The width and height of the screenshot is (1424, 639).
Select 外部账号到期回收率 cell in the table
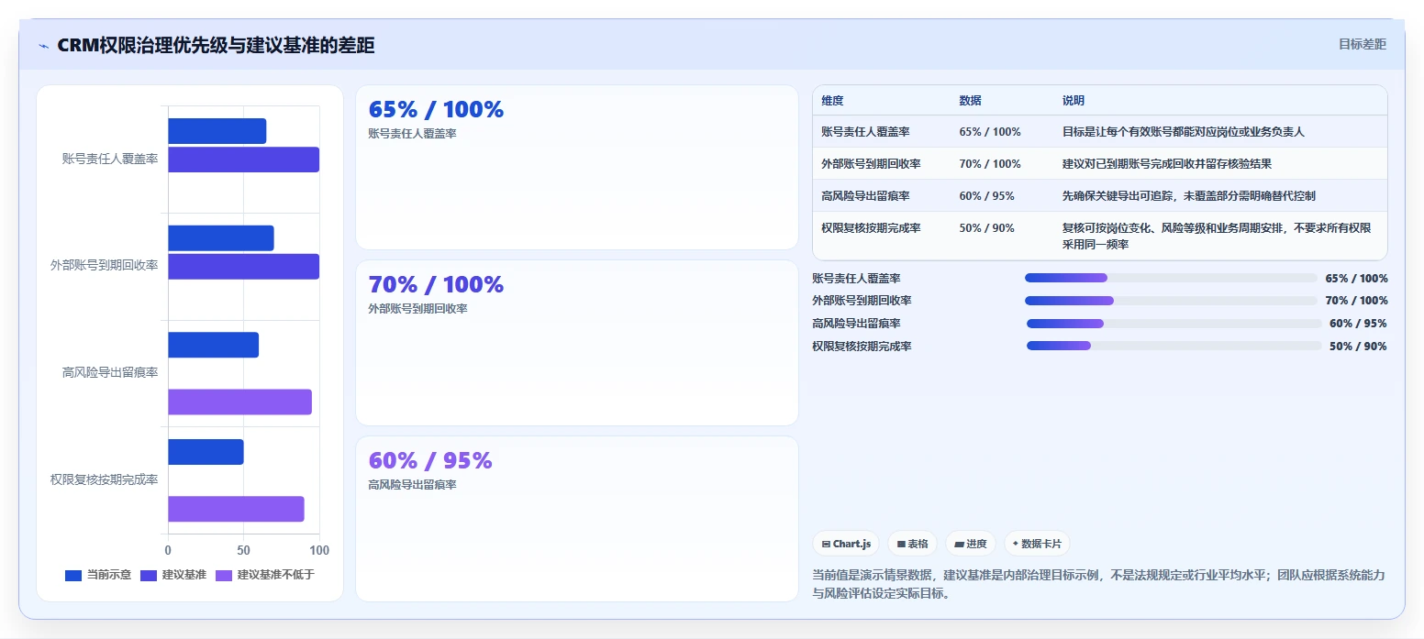(871, 164)
